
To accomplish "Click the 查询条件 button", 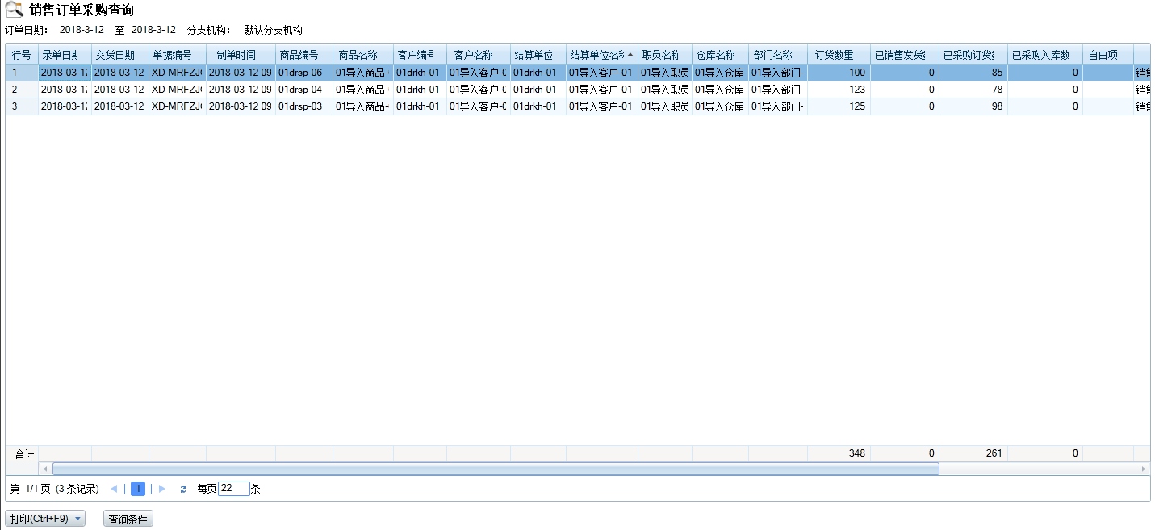I will [128, 519].
